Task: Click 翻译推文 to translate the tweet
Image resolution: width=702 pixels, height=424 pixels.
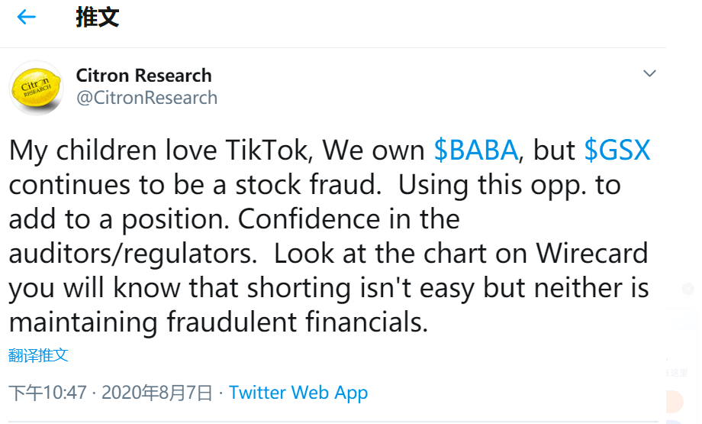Action: point(38,355)
